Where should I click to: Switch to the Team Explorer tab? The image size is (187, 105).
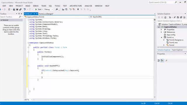[x=177, y=50]
